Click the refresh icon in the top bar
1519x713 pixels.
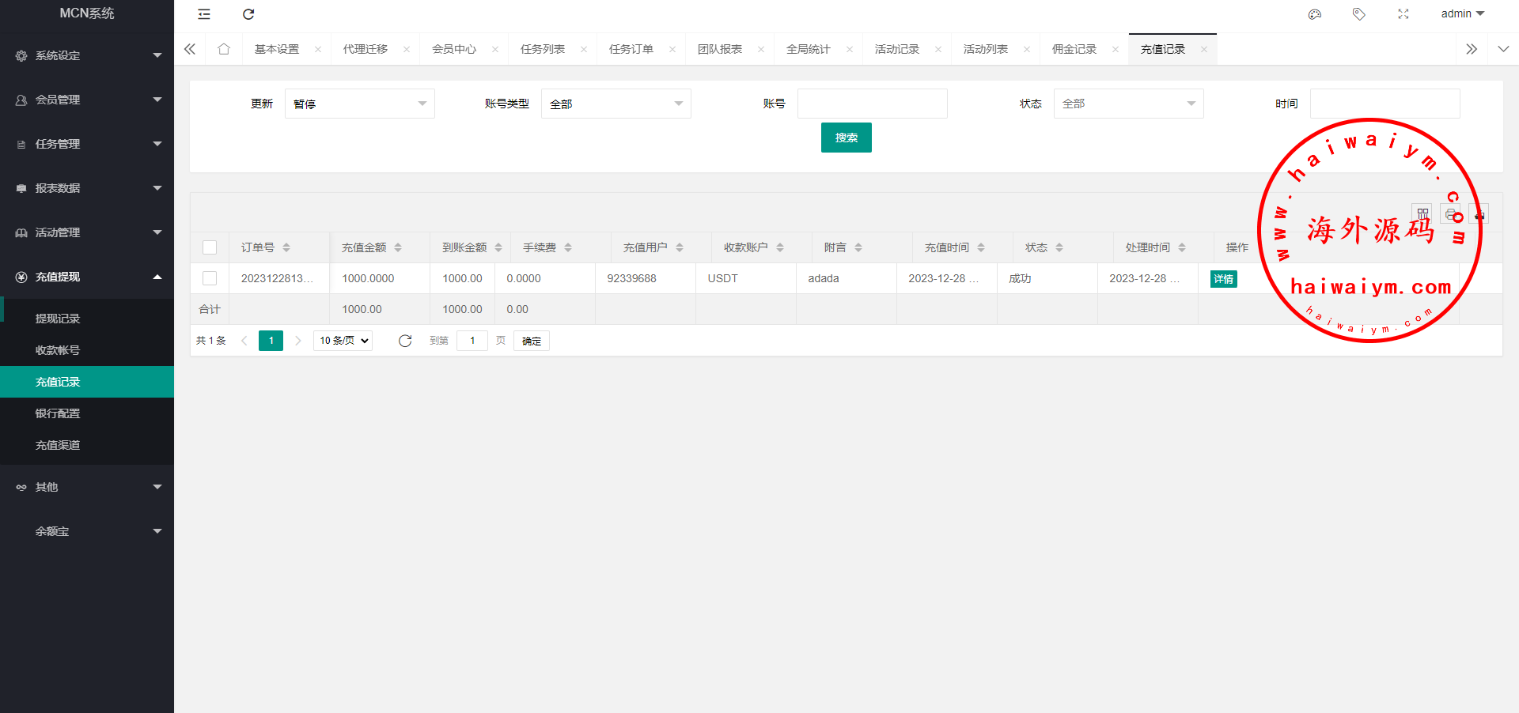(248, 14)
